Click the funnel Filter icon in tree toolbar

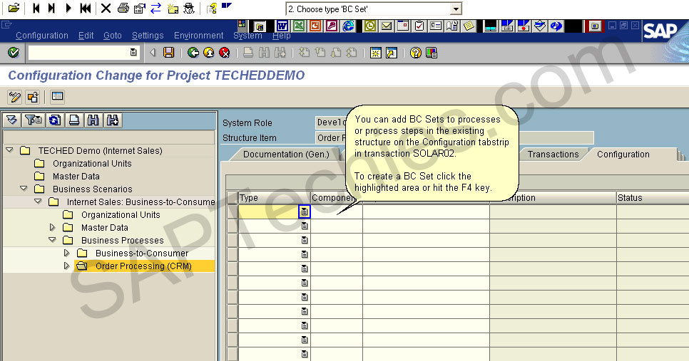click(34, 120)
